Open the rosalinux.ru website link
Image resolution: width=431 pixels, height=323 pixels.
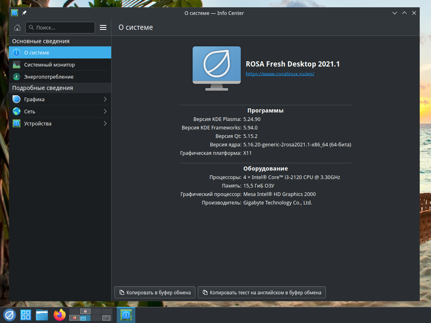point(280,74)
